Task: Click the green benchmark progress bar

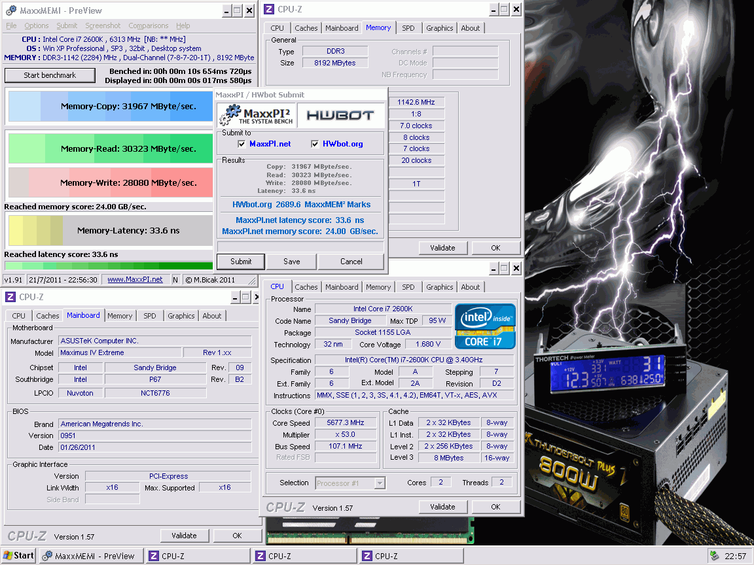Action: tap(109, 265)
